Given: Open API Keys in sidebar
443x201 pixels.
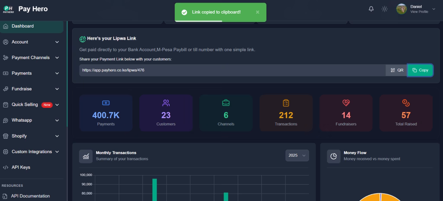Looking at the screenshot, I should pos(21,167).
